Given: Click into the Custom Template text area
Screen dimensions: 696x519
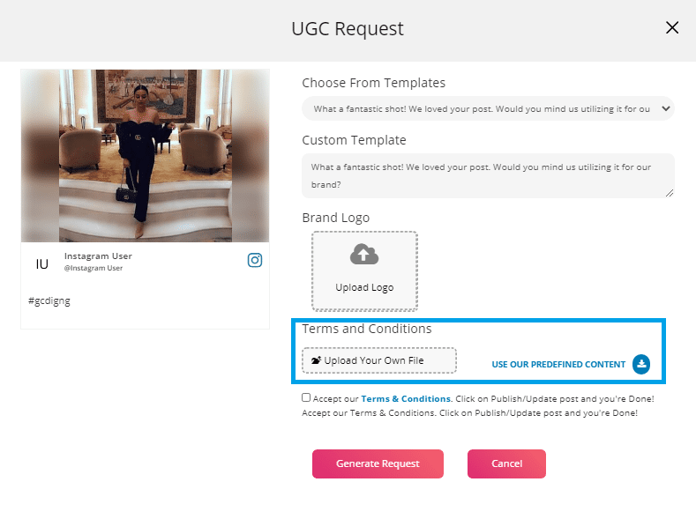Looking at the screenshot, I should click(488, 174).
